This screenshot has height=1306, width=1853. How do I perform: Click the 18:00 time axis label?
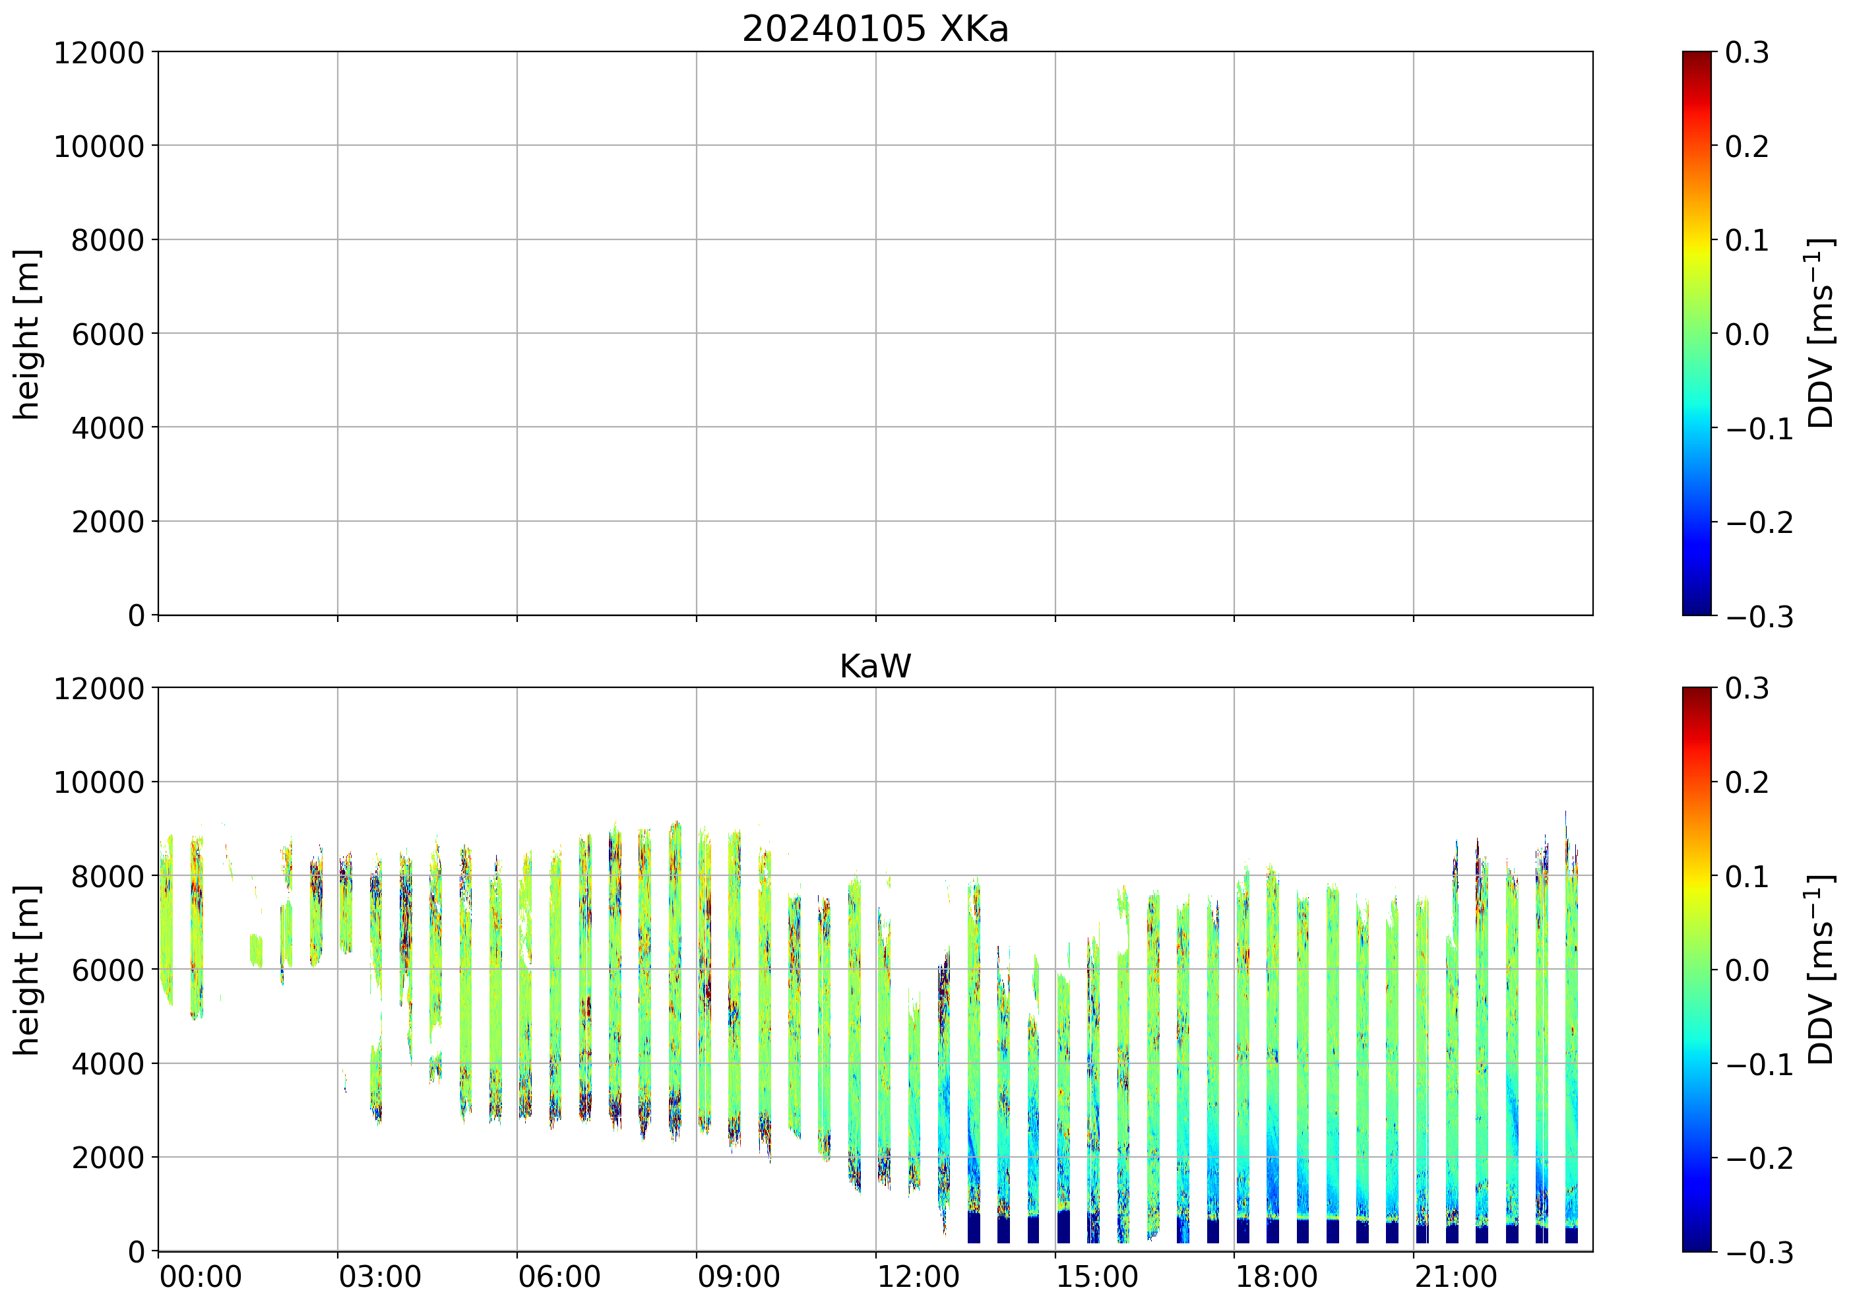point(1276,1278)
